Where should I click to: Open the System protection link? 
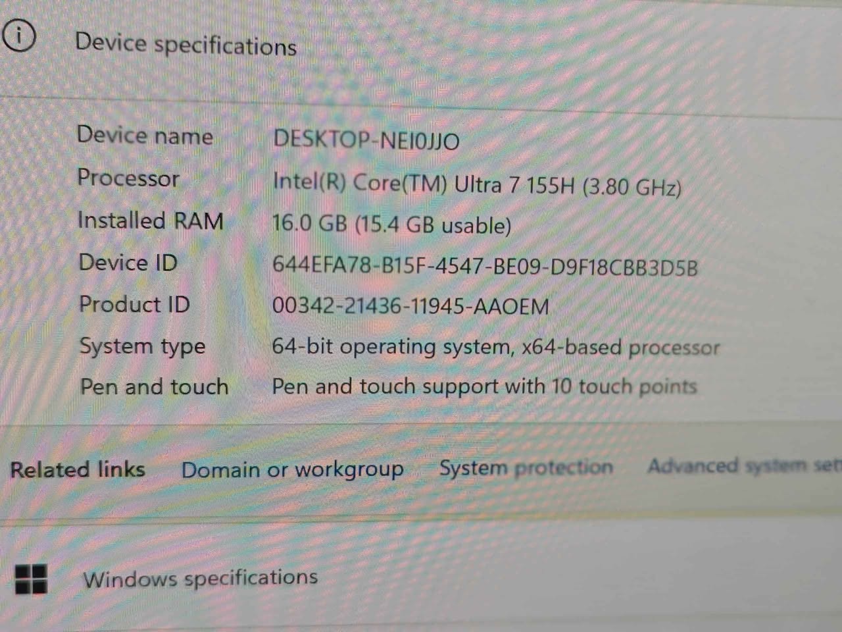coord(526,468)
